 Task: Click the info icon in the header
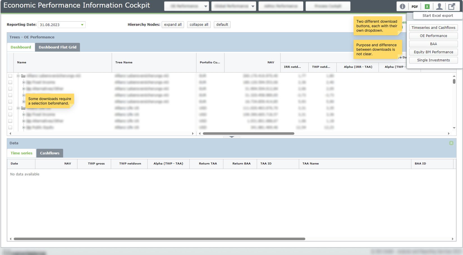pos(402,6)
